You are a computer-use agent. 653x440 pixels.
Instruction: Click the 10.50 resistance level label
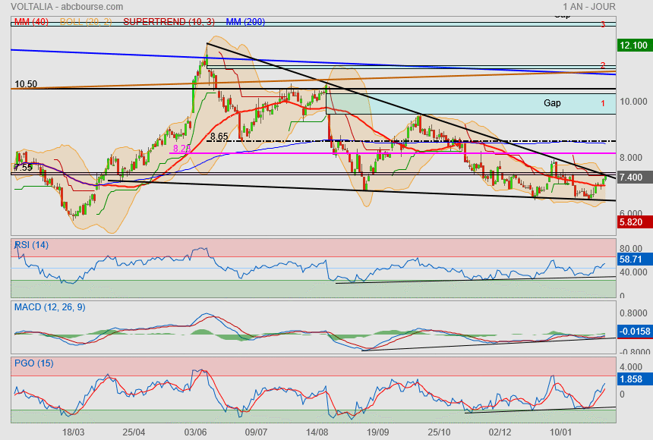(x=26, y=84)
